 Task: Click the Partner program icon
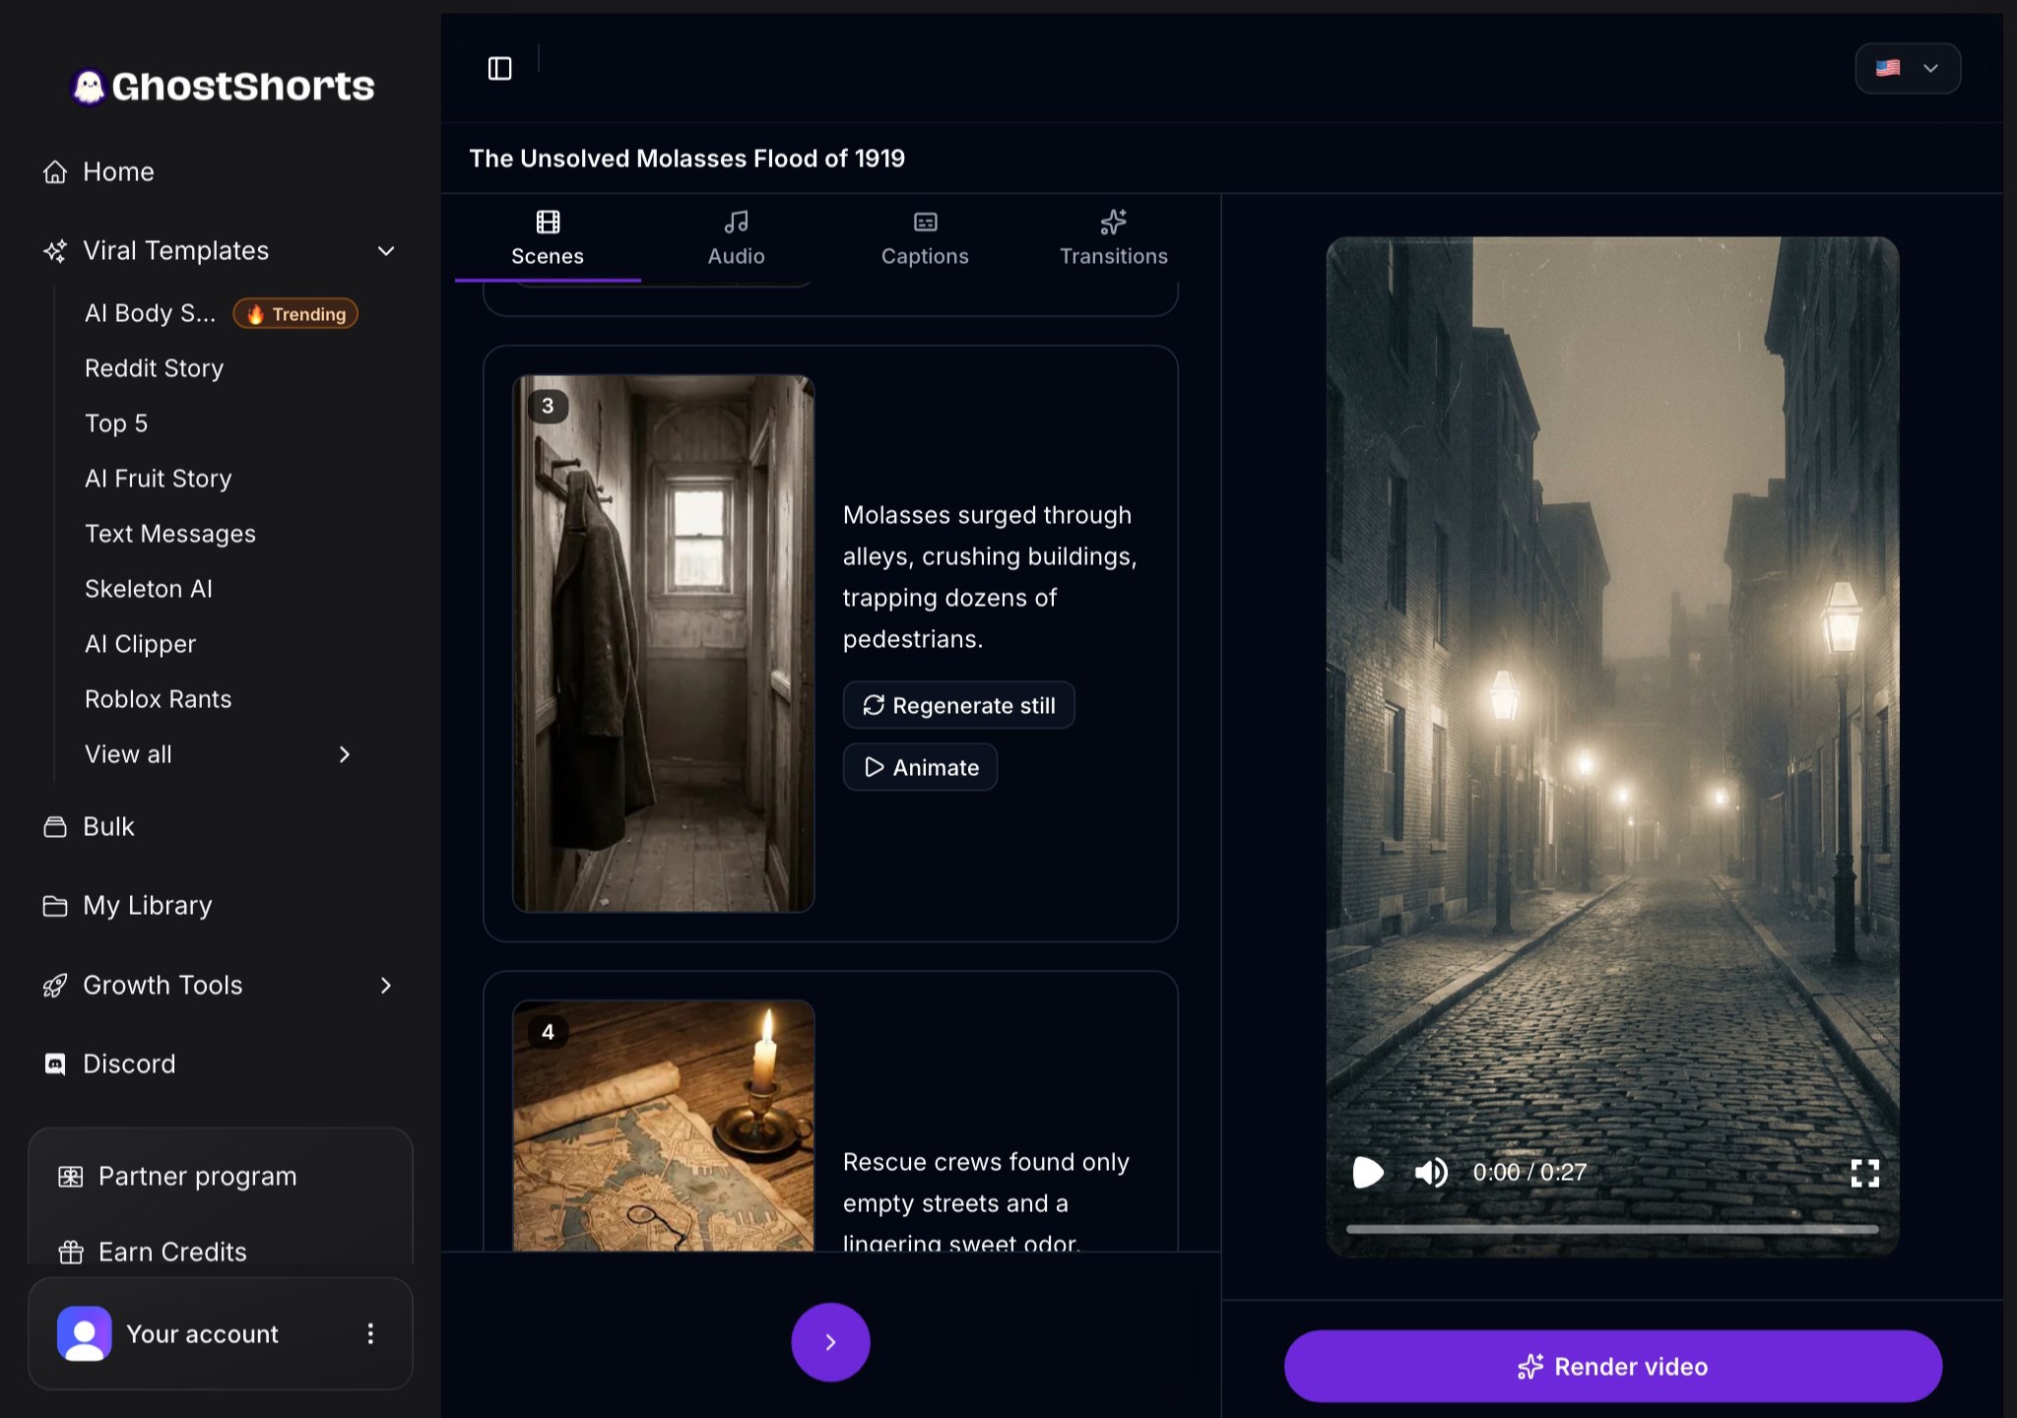pos(71,1177)
